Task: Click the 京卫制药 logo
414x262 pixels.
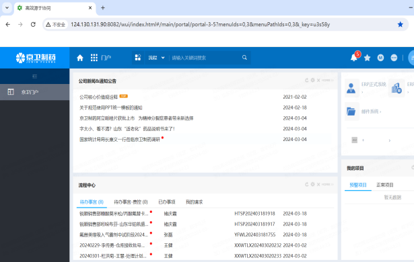Action: 36,58
